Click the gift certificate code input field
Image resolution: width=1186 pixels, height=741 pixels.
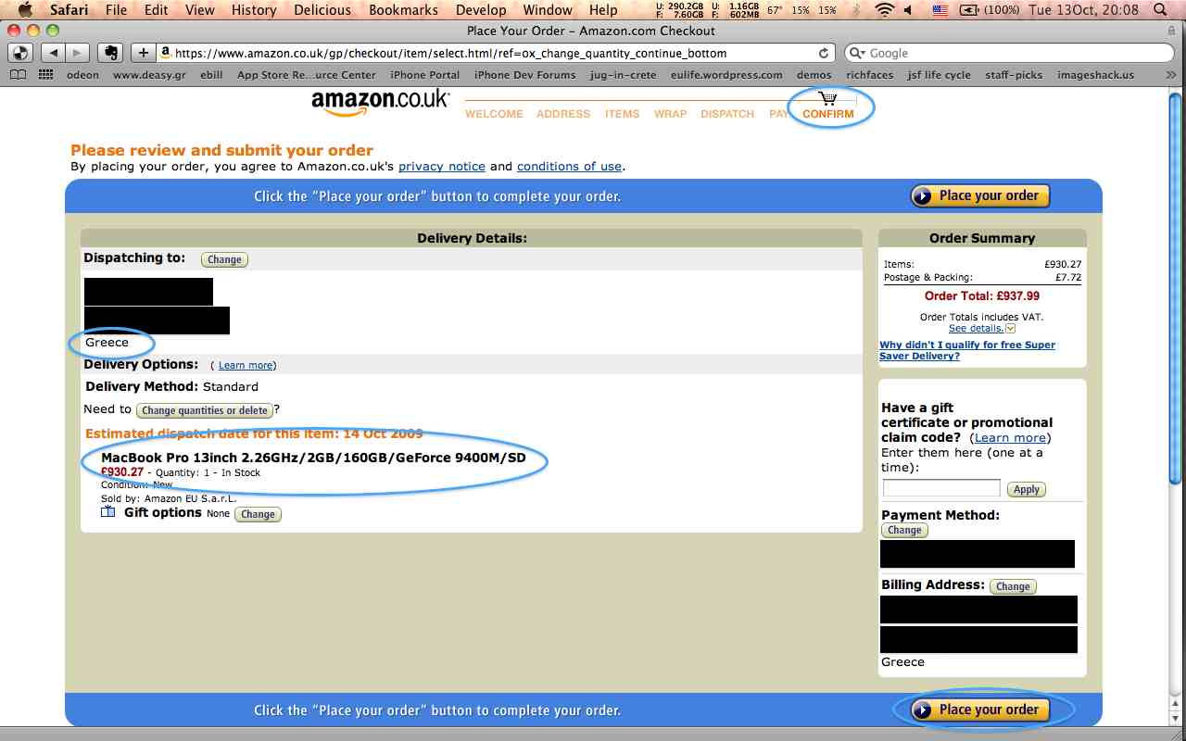[x=941, y=488]
